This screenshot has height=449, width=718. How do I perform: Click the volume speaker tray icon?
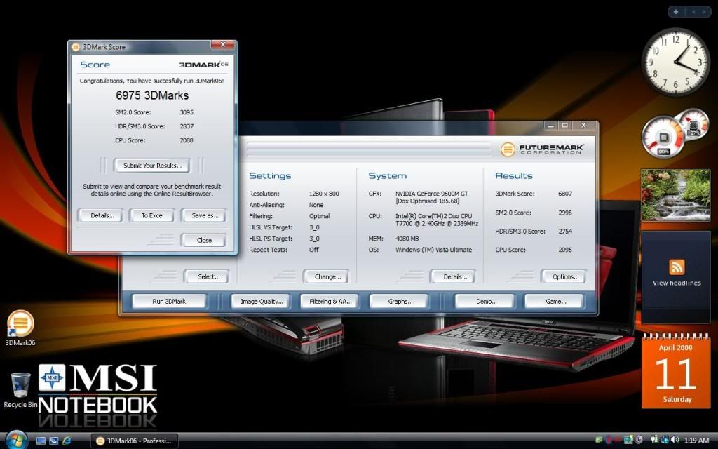pyautogui.click(x=675, y=440)
